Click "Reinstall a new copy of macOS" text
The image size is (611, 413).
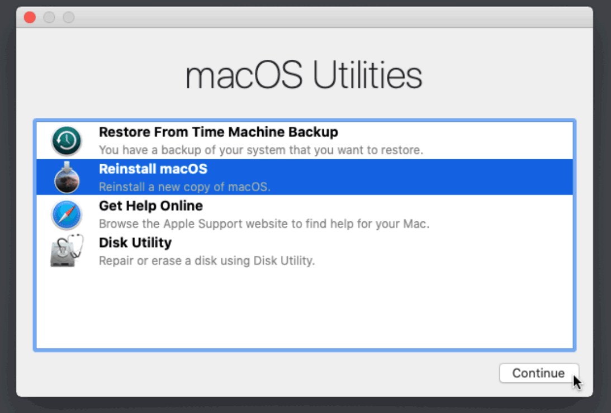pyautogui.click(x=184, y=187)
